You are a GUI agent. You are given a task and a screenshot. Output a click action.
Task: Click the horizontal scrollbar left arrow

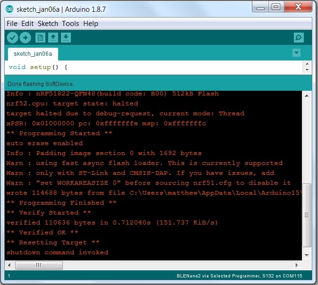point(9,265)
